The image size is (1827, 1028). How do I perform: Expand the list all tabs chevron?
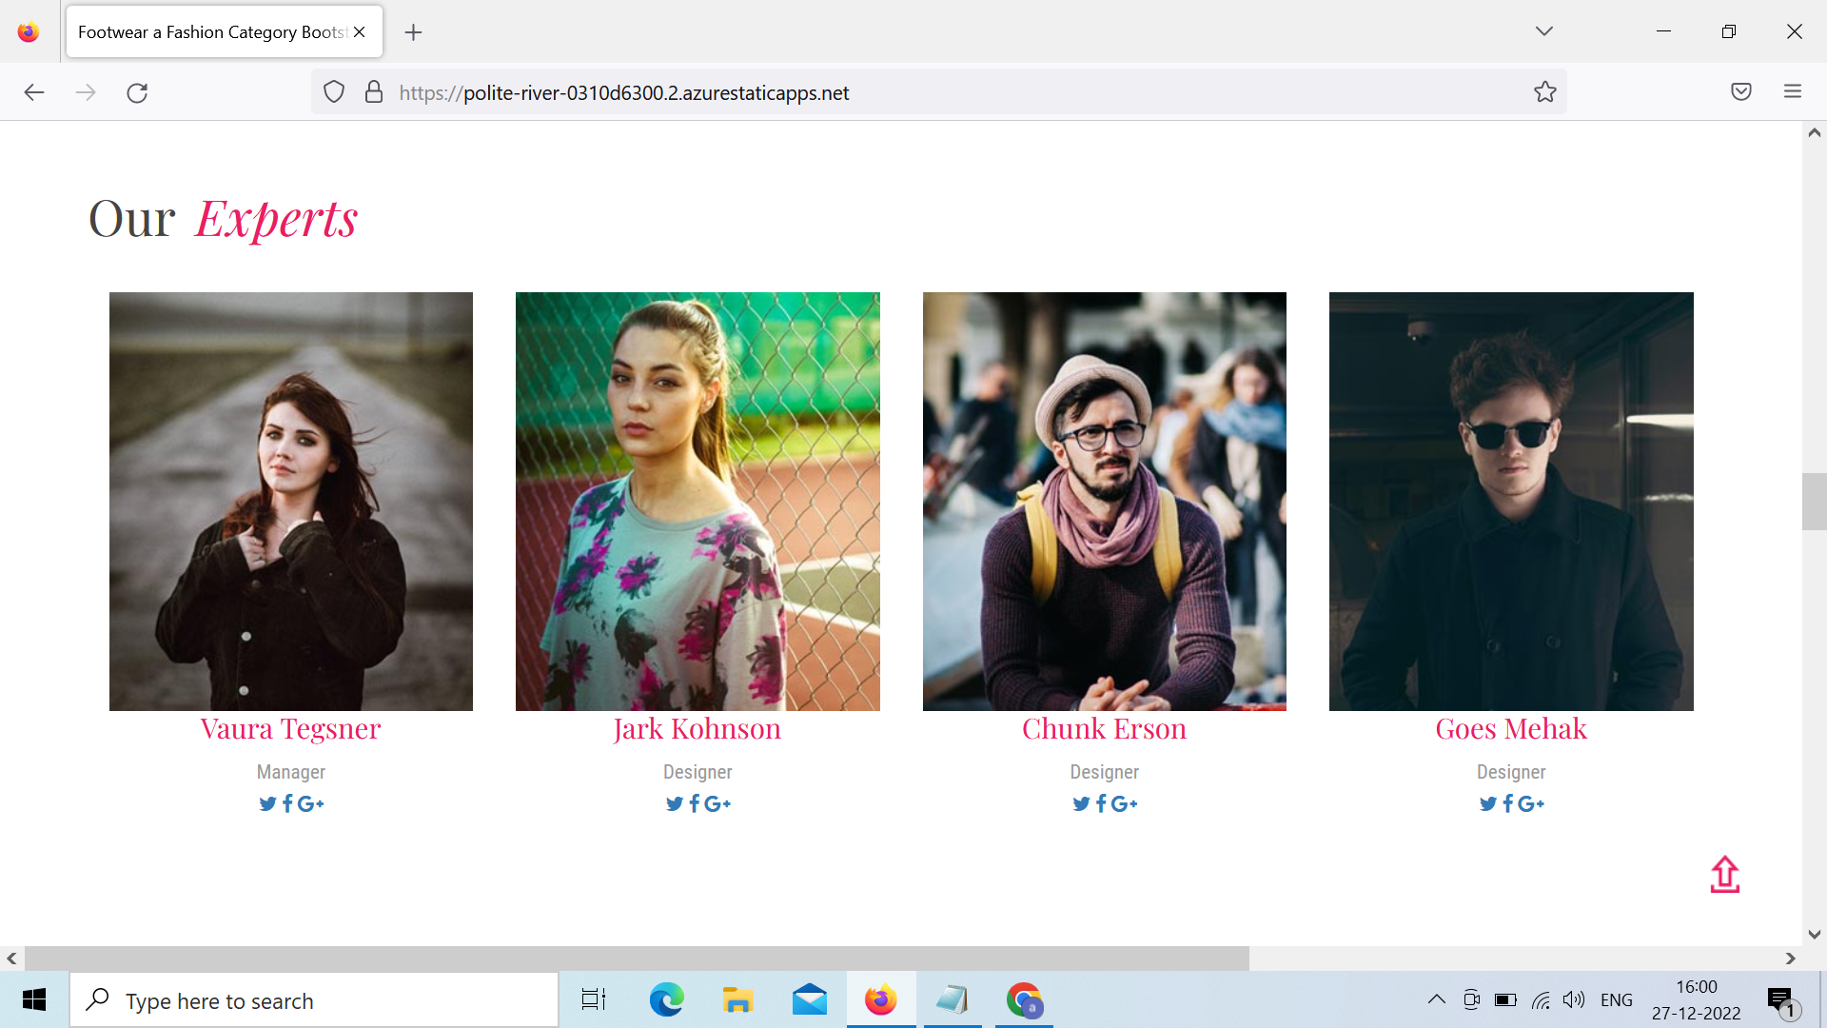[1543, 31]
